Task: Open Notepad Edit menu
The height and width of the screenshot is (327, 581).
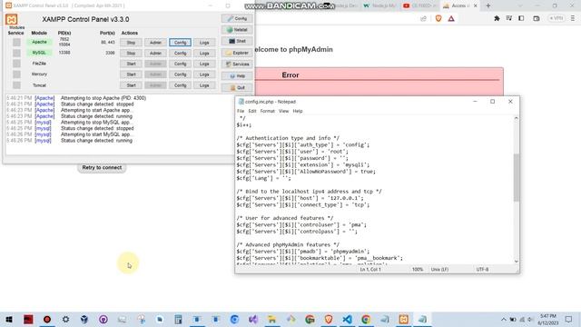Action: tap(252, 111)
